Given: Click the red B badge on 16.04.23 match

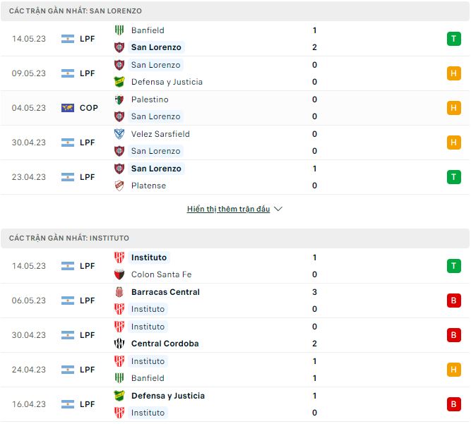Looking at the screenshot, I should pyautogui.click(x=453, y=404).
